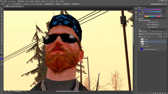The height and width of the screenshot is (94, 168).
Task: Add a Black & White adjustment
Action: [x=152, y=25]
